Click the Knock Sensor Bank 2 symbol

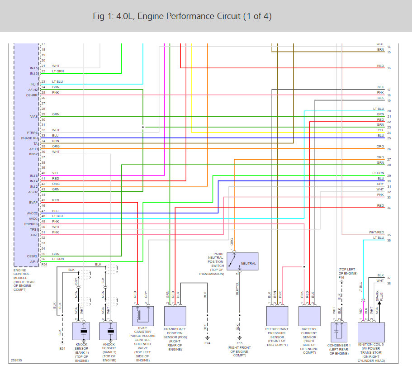[108, 331]
